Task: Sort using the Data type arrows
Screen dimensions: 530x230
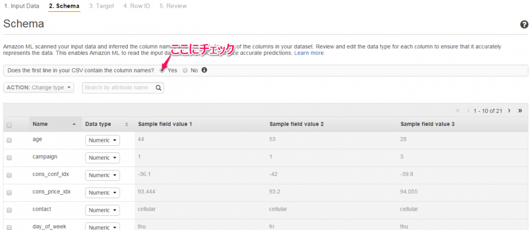Action: tap(127, 124)
